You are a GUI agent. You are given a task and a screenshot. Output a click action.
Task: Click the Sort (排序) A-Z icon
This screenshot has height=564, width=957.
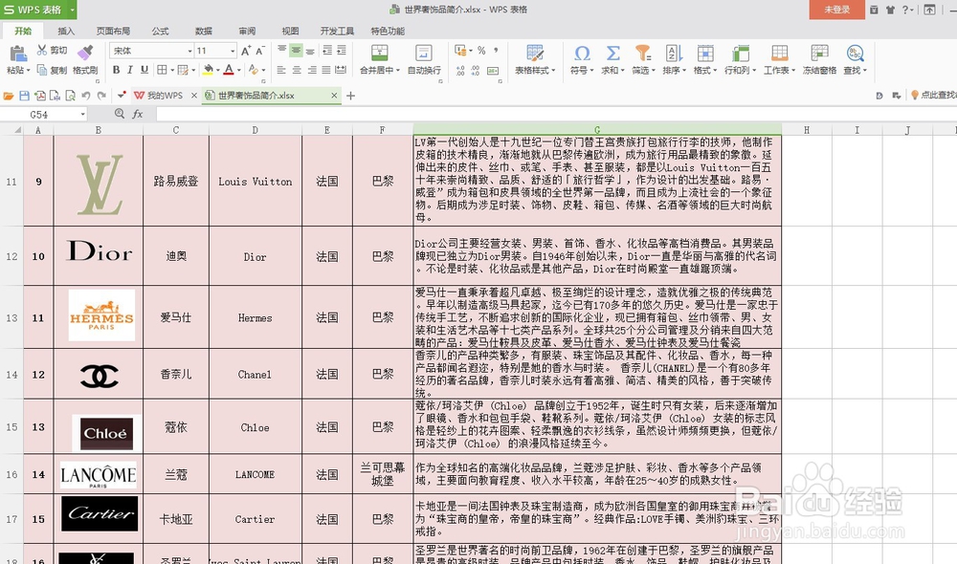[673, 53]
